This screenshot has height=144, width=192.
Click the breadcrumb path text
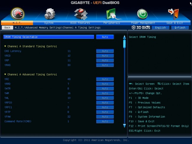pos(58,27)
